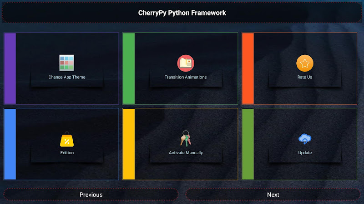The width and height of the screenshot is (364, 204).
Task: Click the Edition label
Action: point(67,153)
